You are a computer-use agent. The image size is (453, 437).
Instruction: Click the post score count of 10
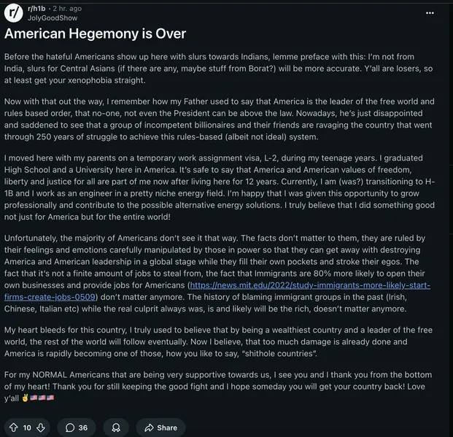[27, 427]
